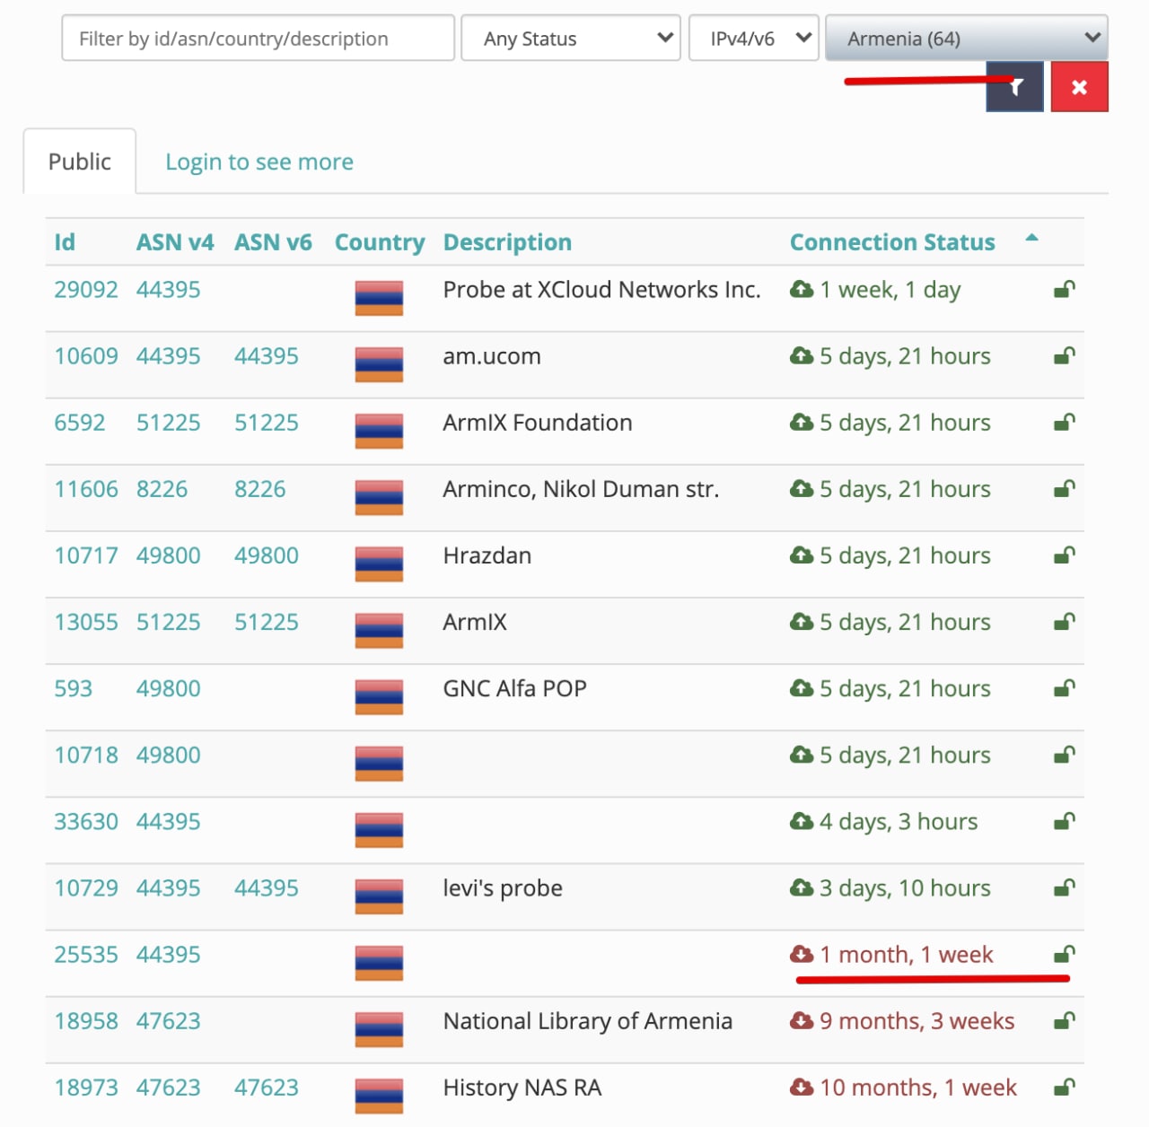The width and height of the screenshot is (1149, 1127).
Task: Open probe 6592 link
Action: [x=80, y=423]
